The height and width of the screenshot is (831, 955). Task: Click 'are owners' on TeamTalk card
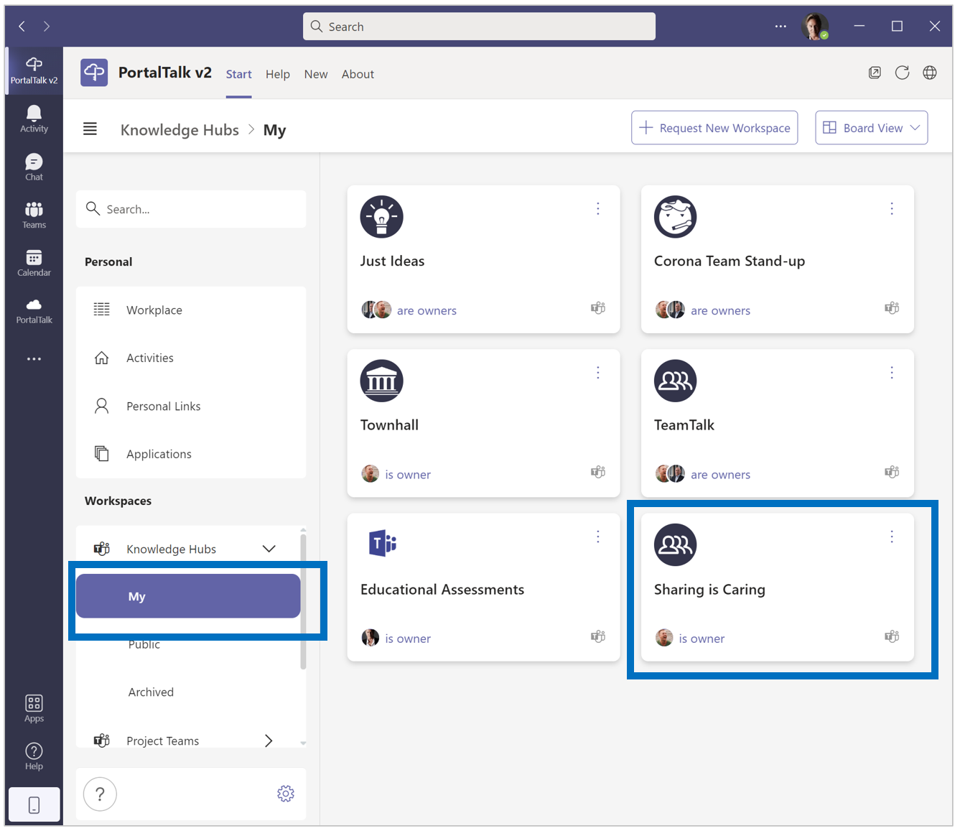[720, 475]
